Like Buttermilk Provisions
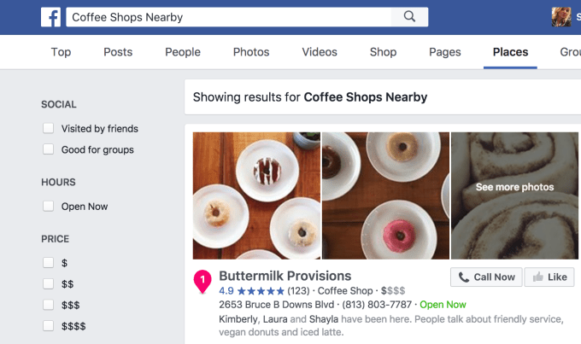Image resolution: width=581 pixels, height=344 pixels. [x=549, y=277]
